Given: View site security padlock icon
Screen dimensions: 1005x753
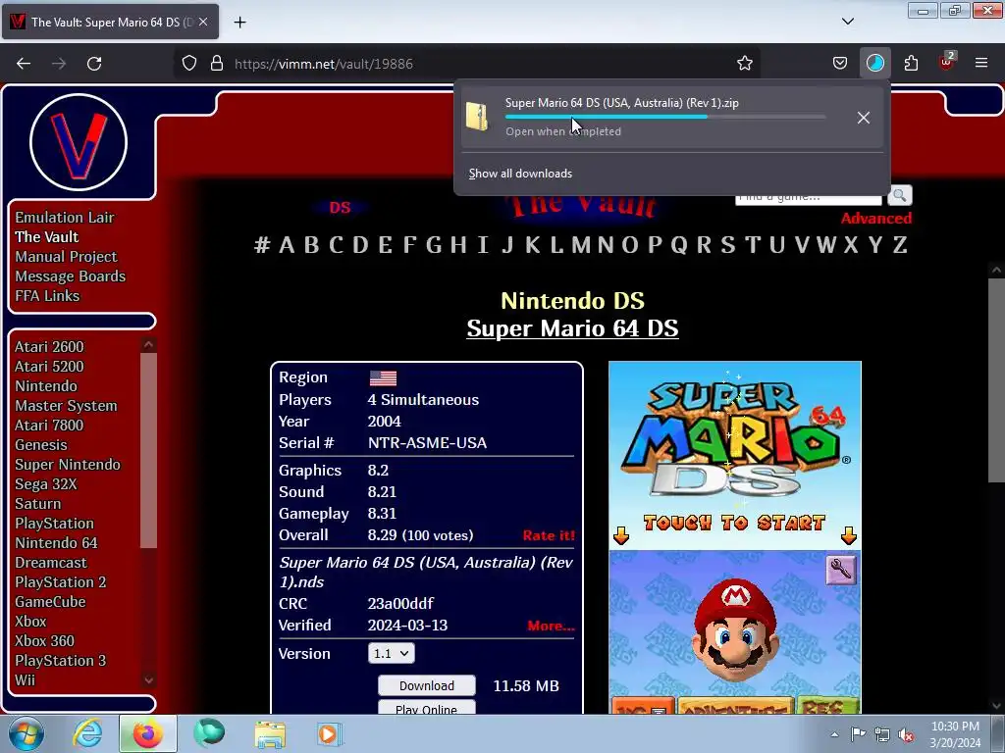Looking at the screenshot, I should [217, 64].
